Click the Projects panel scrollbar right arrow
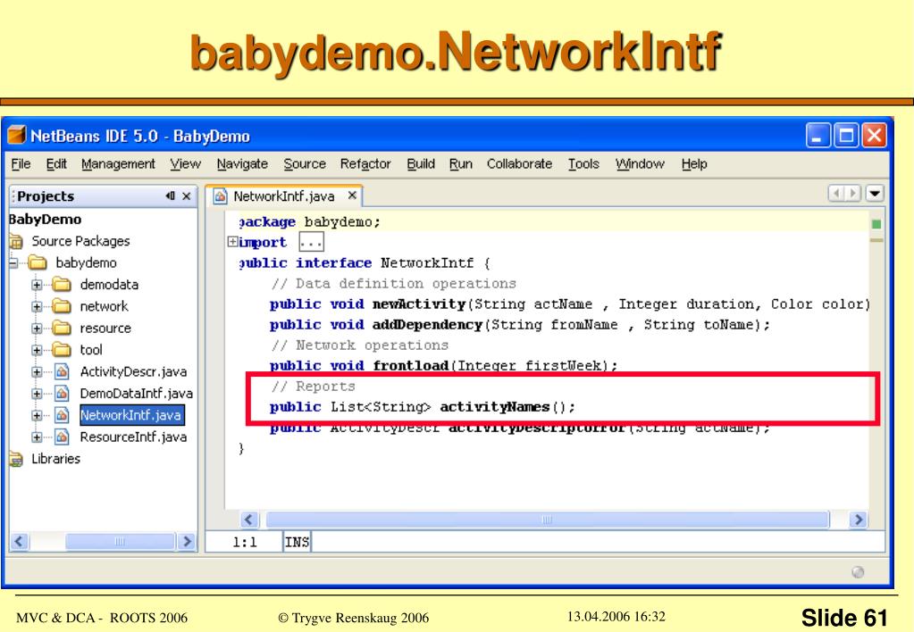914x632 pixels. point(187,542)
